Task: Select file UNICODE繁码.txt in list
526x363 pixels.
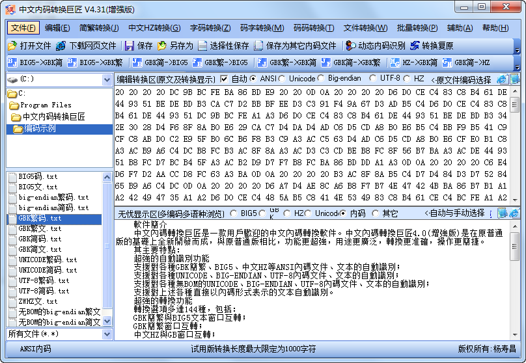Action: click(x=48, y=260)
